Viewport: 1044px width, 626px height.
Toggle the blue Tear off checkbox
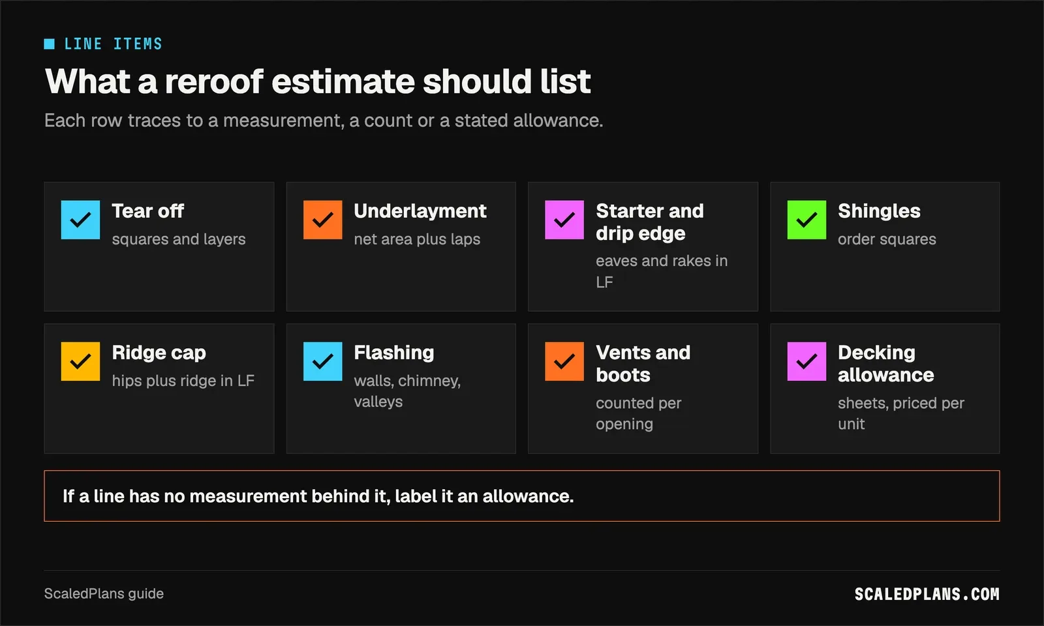pos(80,220)
